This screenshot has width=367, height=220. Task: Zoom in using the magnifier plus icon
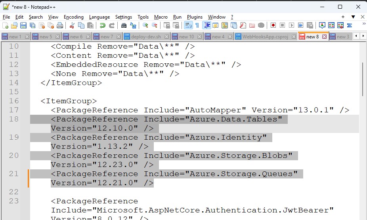(x=145, y=25)
